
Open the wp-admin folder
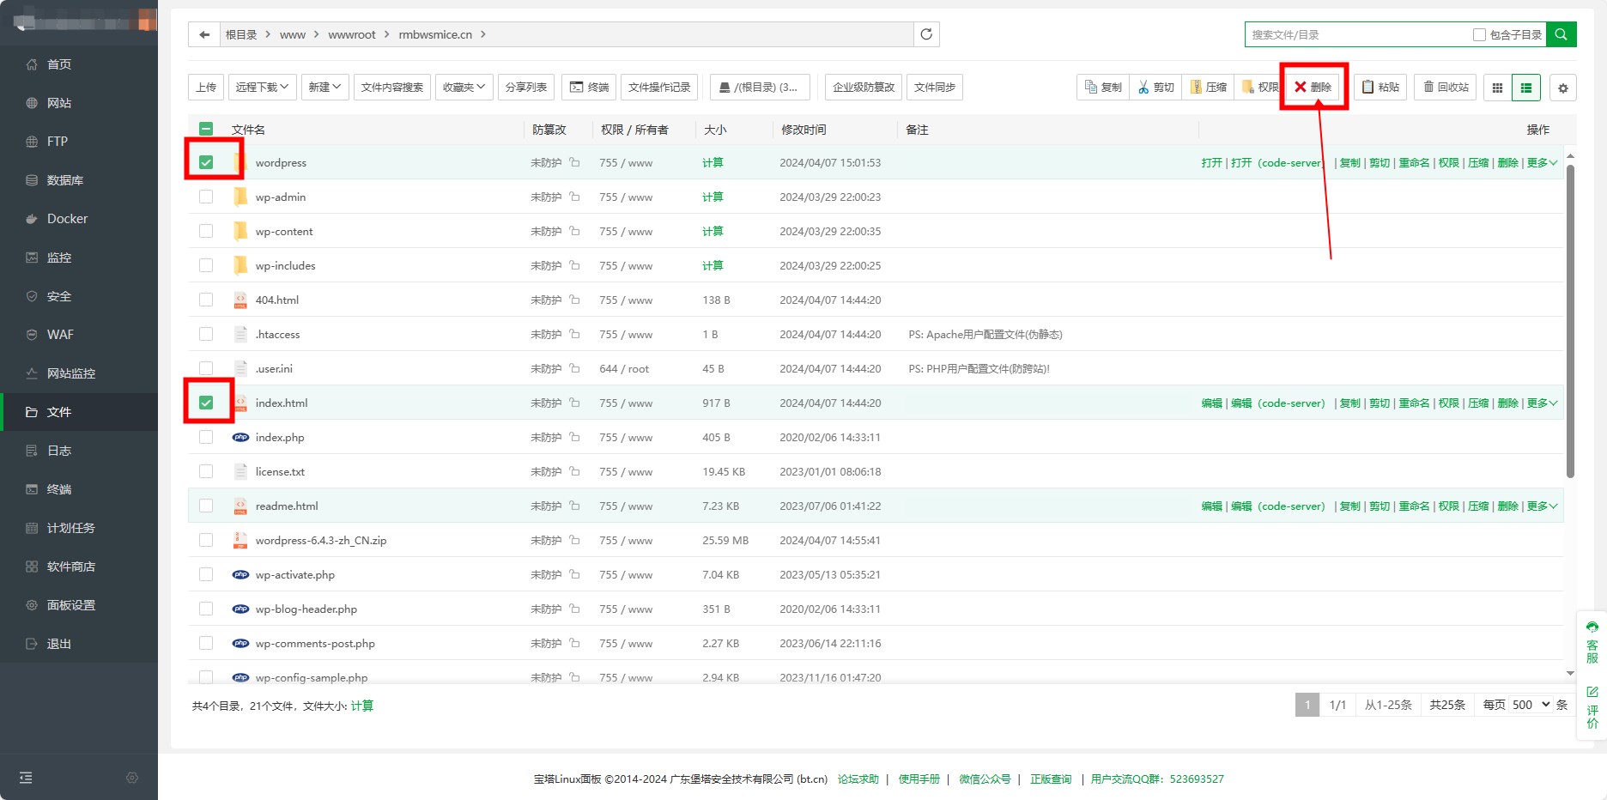pyautogui.click(x=280, y=197)
